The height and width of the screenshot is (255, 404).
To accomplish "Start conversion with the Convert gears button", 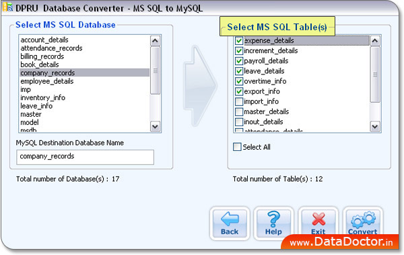I will coord(362,223).
